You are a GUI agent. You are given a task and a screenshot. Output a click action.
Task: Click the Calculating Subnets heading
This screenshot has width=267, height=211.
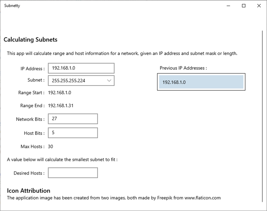(x=30, y=40)
